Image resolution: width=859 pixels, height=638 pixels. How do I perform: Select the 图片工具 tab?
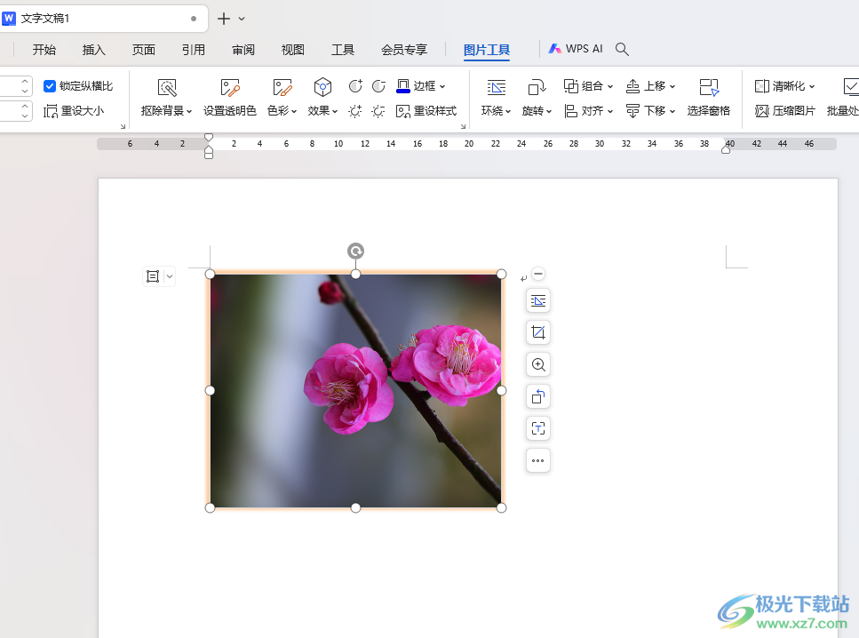point(487,50)
